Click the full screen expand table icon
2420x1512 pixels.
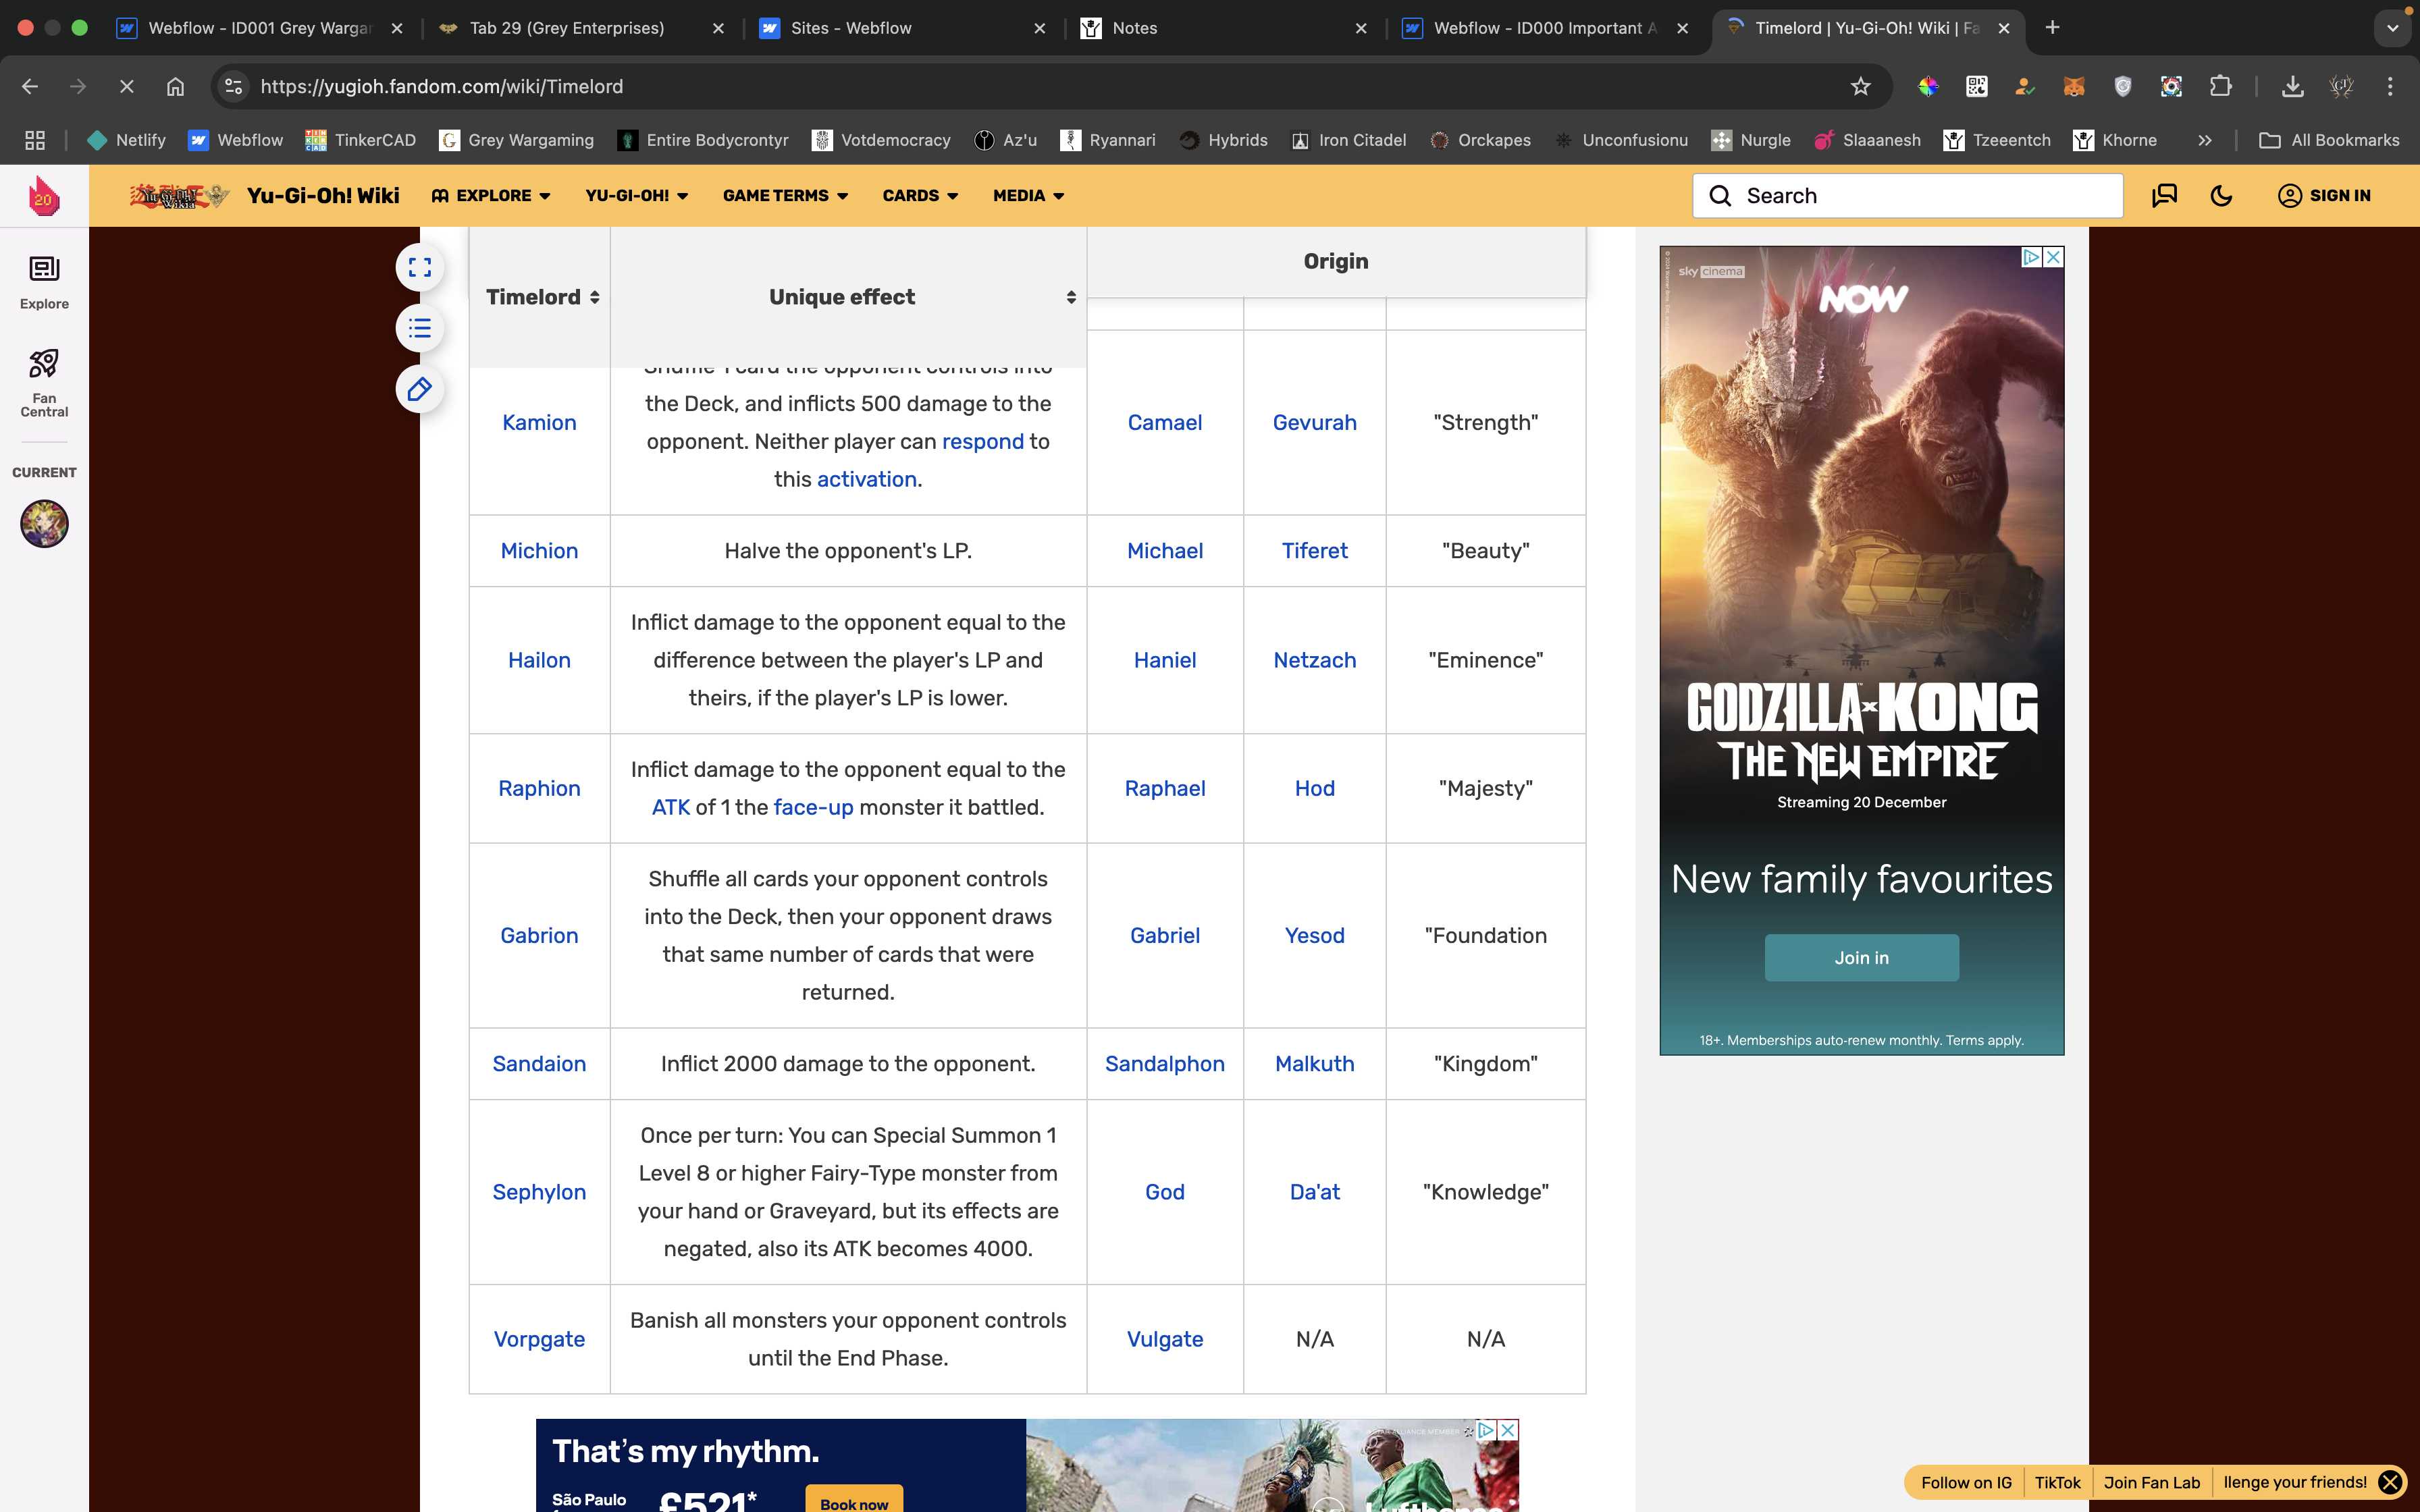point(420,267)
